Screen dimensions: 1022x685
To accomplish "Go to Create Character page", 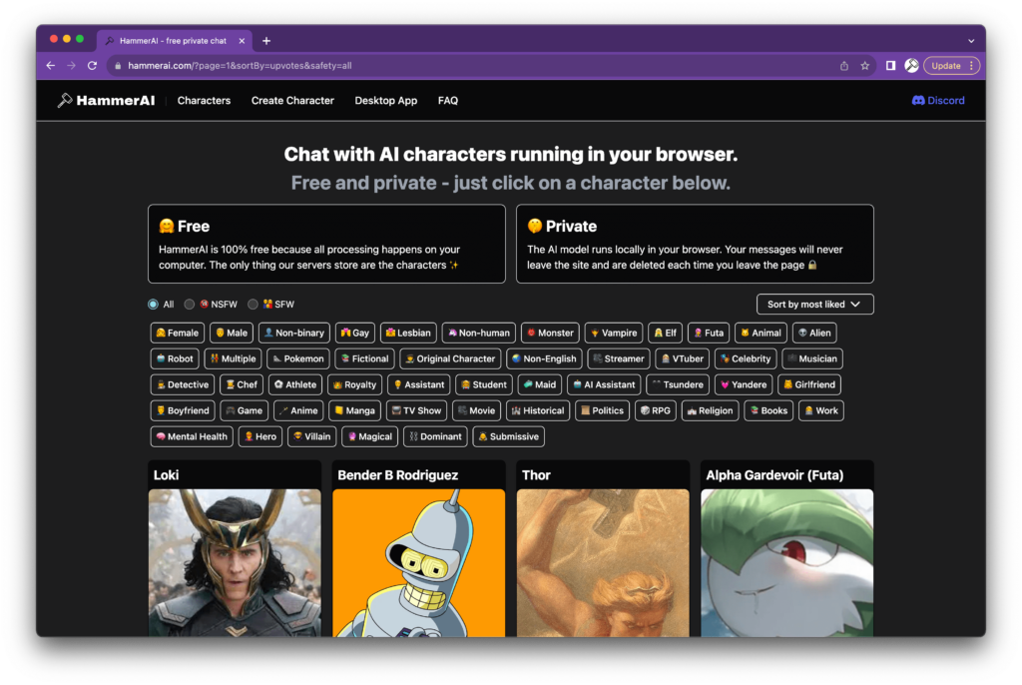I will pos(292,101).
